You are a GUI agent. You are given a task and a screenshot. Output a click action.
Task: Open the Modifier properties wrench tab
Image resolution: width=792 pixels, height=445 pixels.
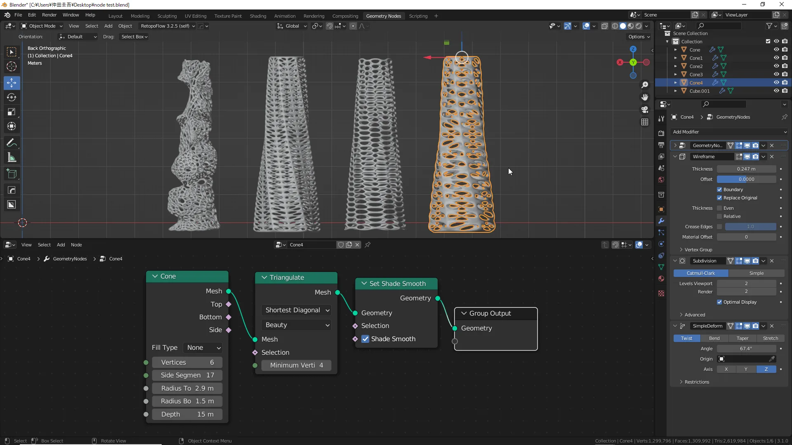pyautogui.click(x=661, y=221)
